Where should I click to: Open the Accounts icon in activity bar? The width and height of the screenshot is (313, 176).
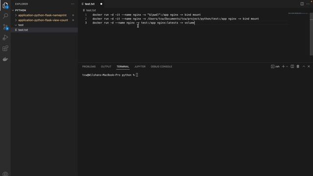click(x=5, y=174)
